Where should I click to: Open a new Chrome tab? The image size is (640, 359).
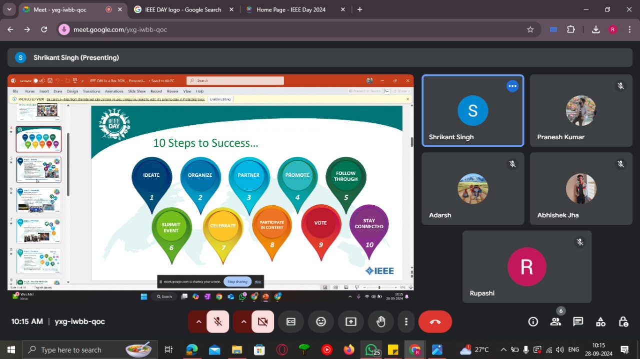359,9
